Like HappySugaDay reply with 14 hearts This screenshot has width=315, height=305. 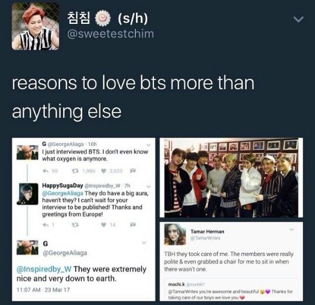[x=104, y=225]
